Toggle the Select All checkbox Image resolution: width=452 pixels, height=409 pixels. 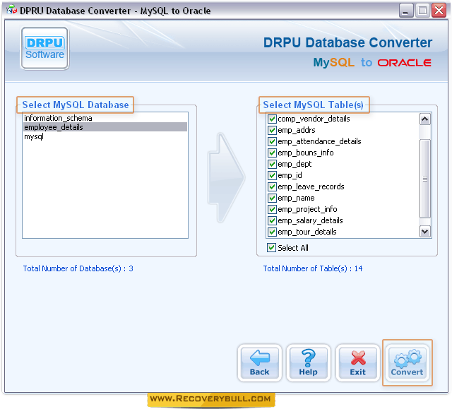(x=271, y=248)
